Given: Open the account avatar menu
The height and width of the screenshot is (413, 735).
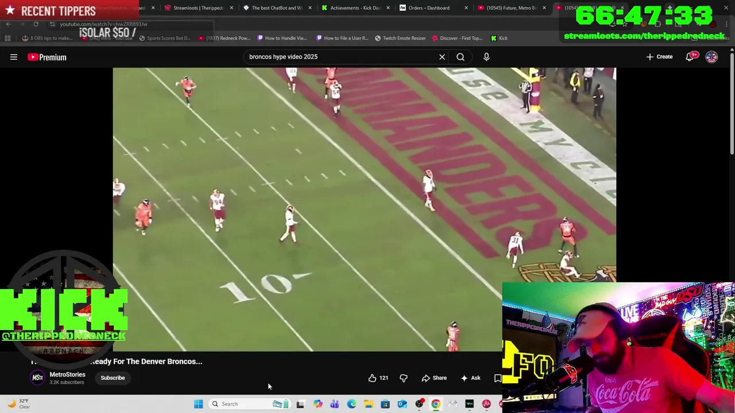Looking at the screenshot, I should [711, 57].
